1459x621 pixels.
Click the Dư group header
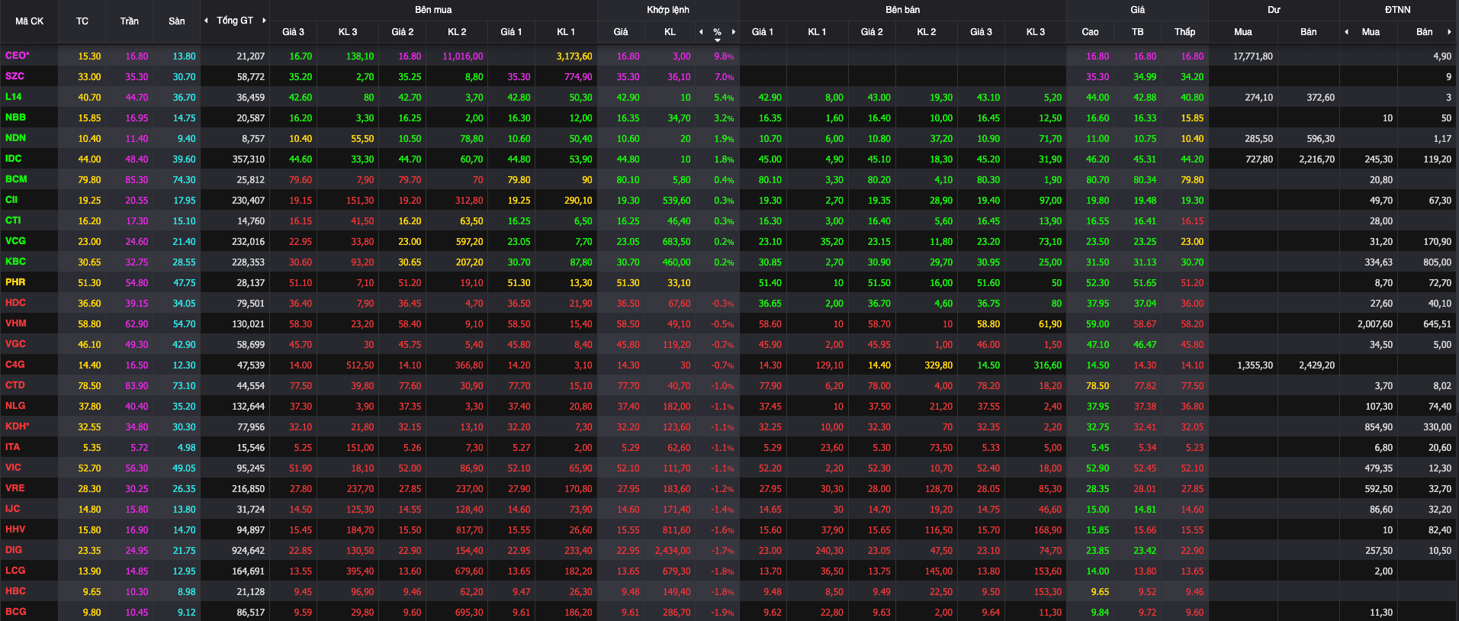[x=1274, y=10]
